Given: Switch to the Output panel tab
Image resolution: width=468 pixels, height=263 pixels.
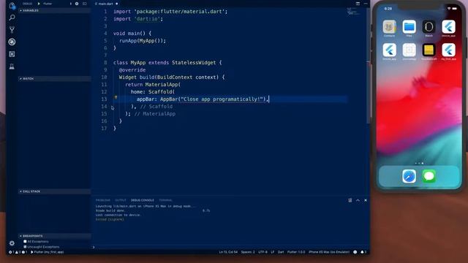Looking at the screenshot, I should point(121,200).
